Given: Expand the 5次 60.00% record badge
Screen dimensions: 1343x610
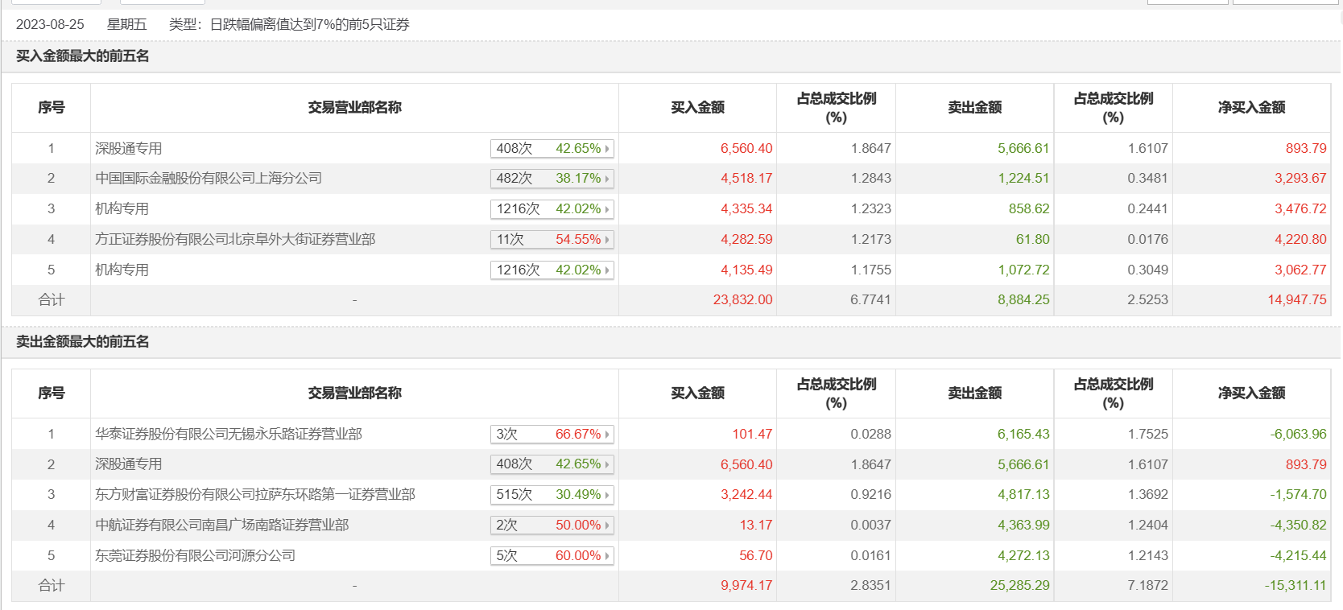Looking at the screenshot, I should click(552, 556).
